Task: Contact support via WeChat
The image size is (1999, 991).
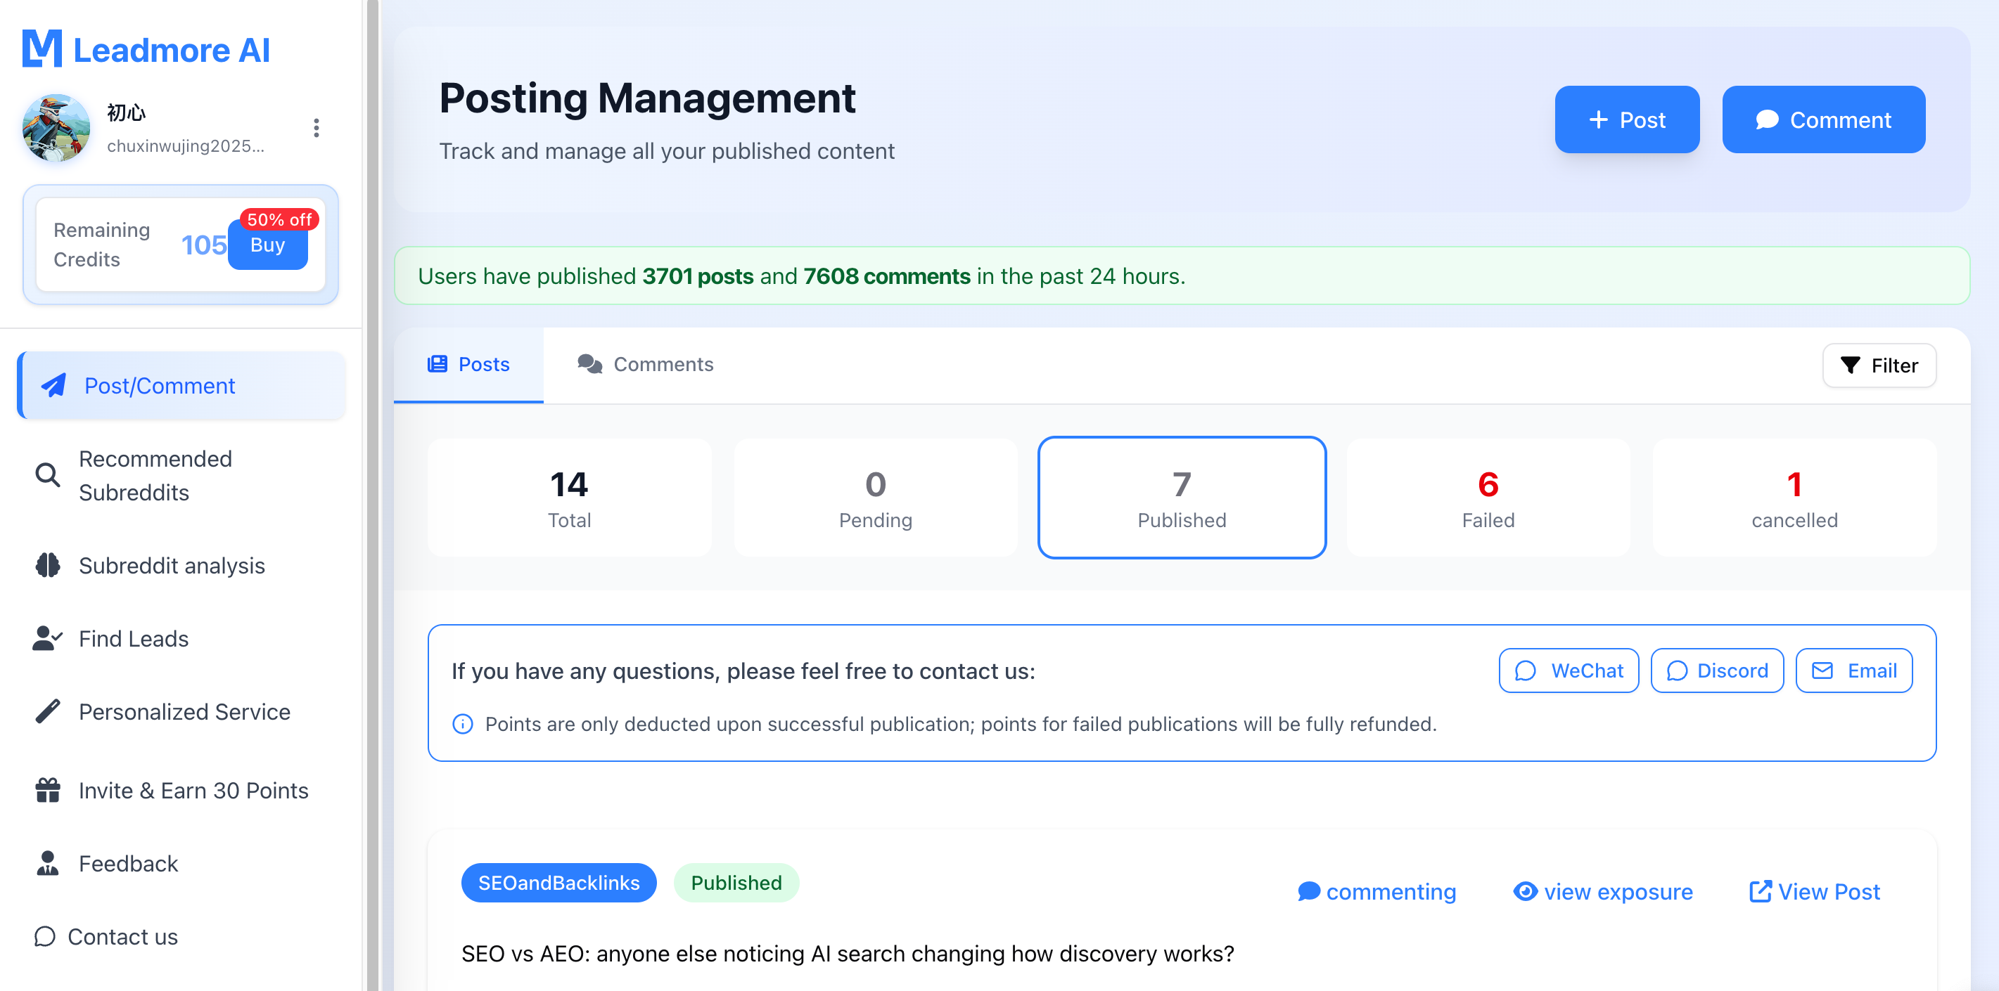Action: tap(1569, 670)
